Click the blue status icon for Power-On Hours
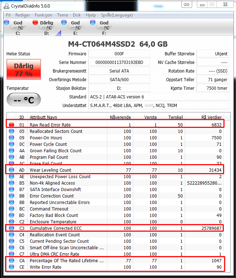Viewport: 236px width, 278px height. click(11, 138)
